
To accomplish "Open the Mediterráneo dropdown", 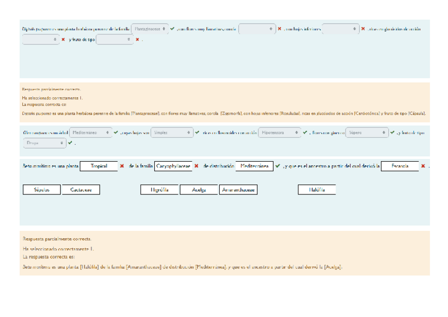I will pos(91,133).
